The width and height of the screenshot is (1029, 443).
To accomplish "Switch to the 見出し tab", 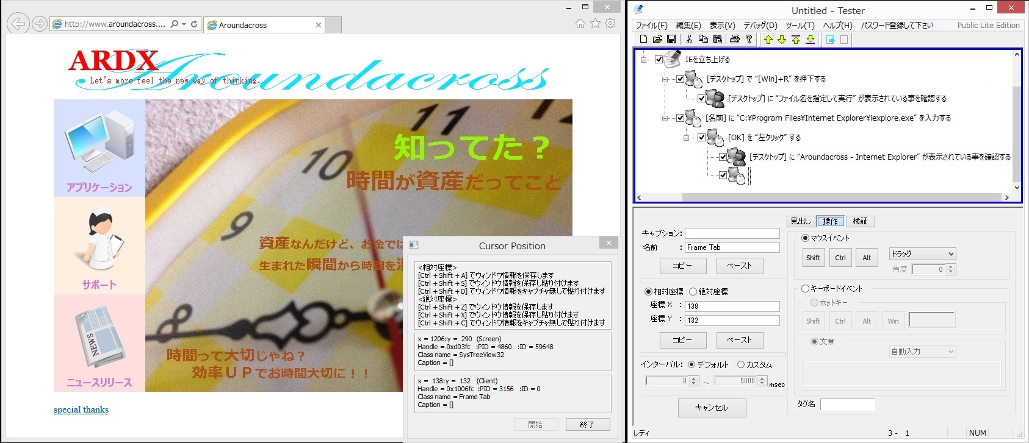I will [800, 221].
